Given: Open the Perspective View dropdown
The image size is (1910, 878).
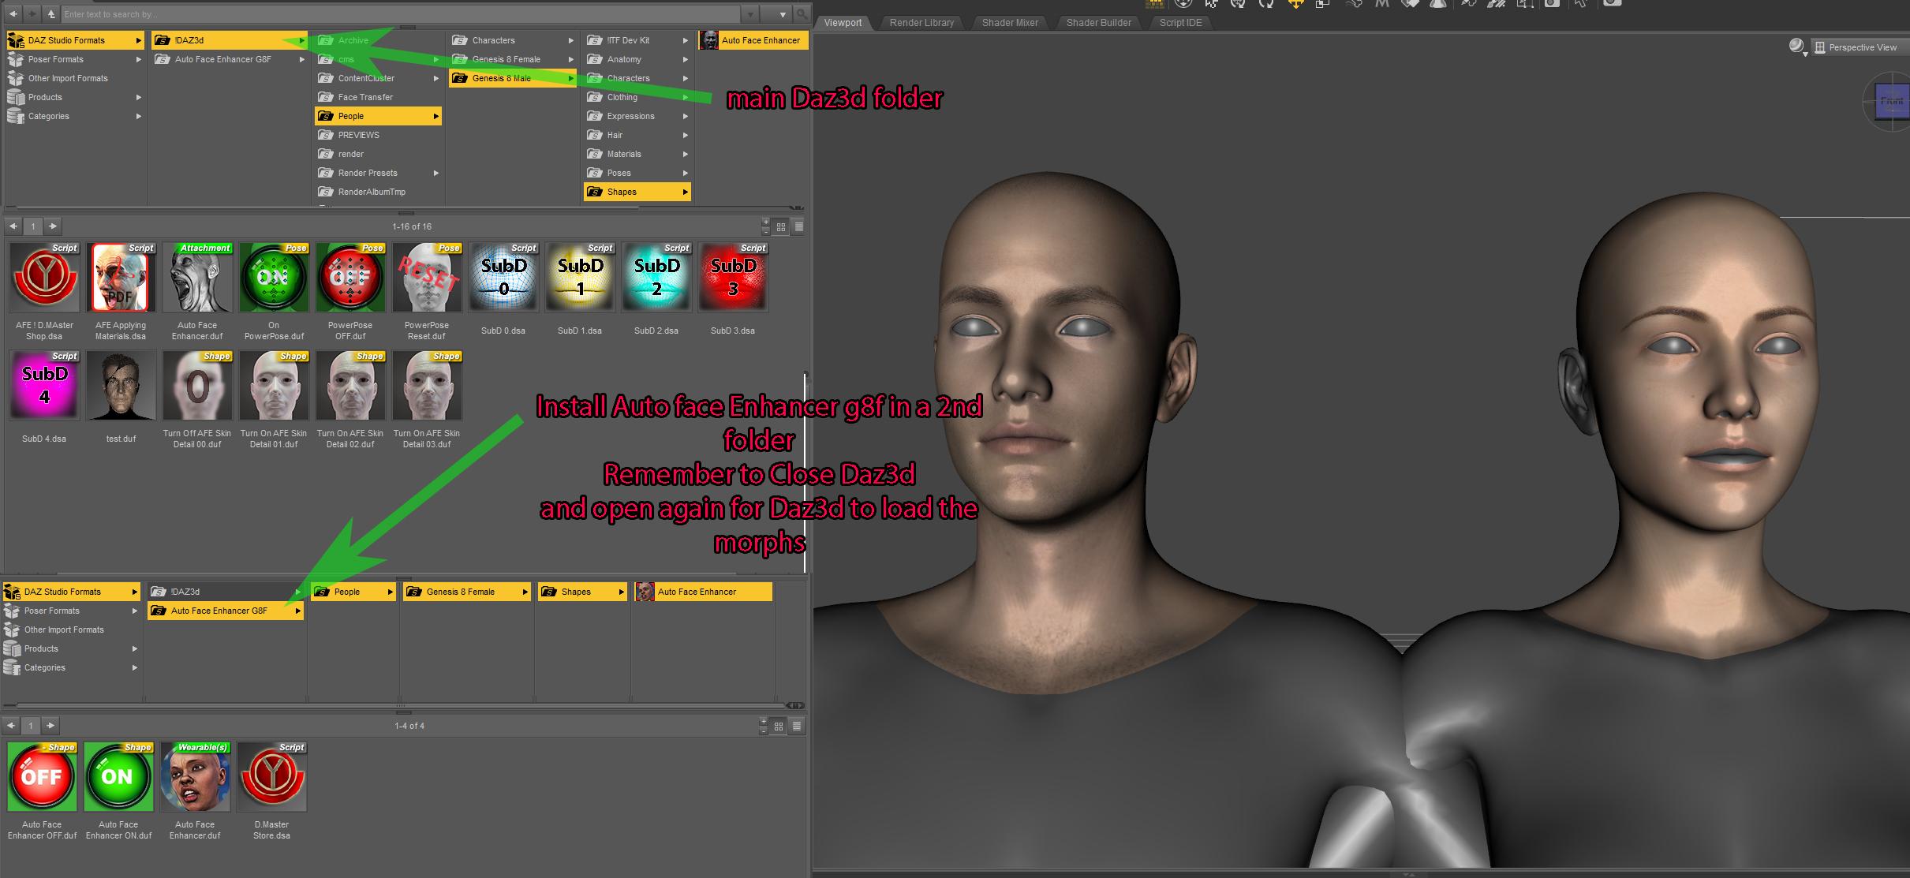Looking at the screenshot, I should (x=1861, y=47).
